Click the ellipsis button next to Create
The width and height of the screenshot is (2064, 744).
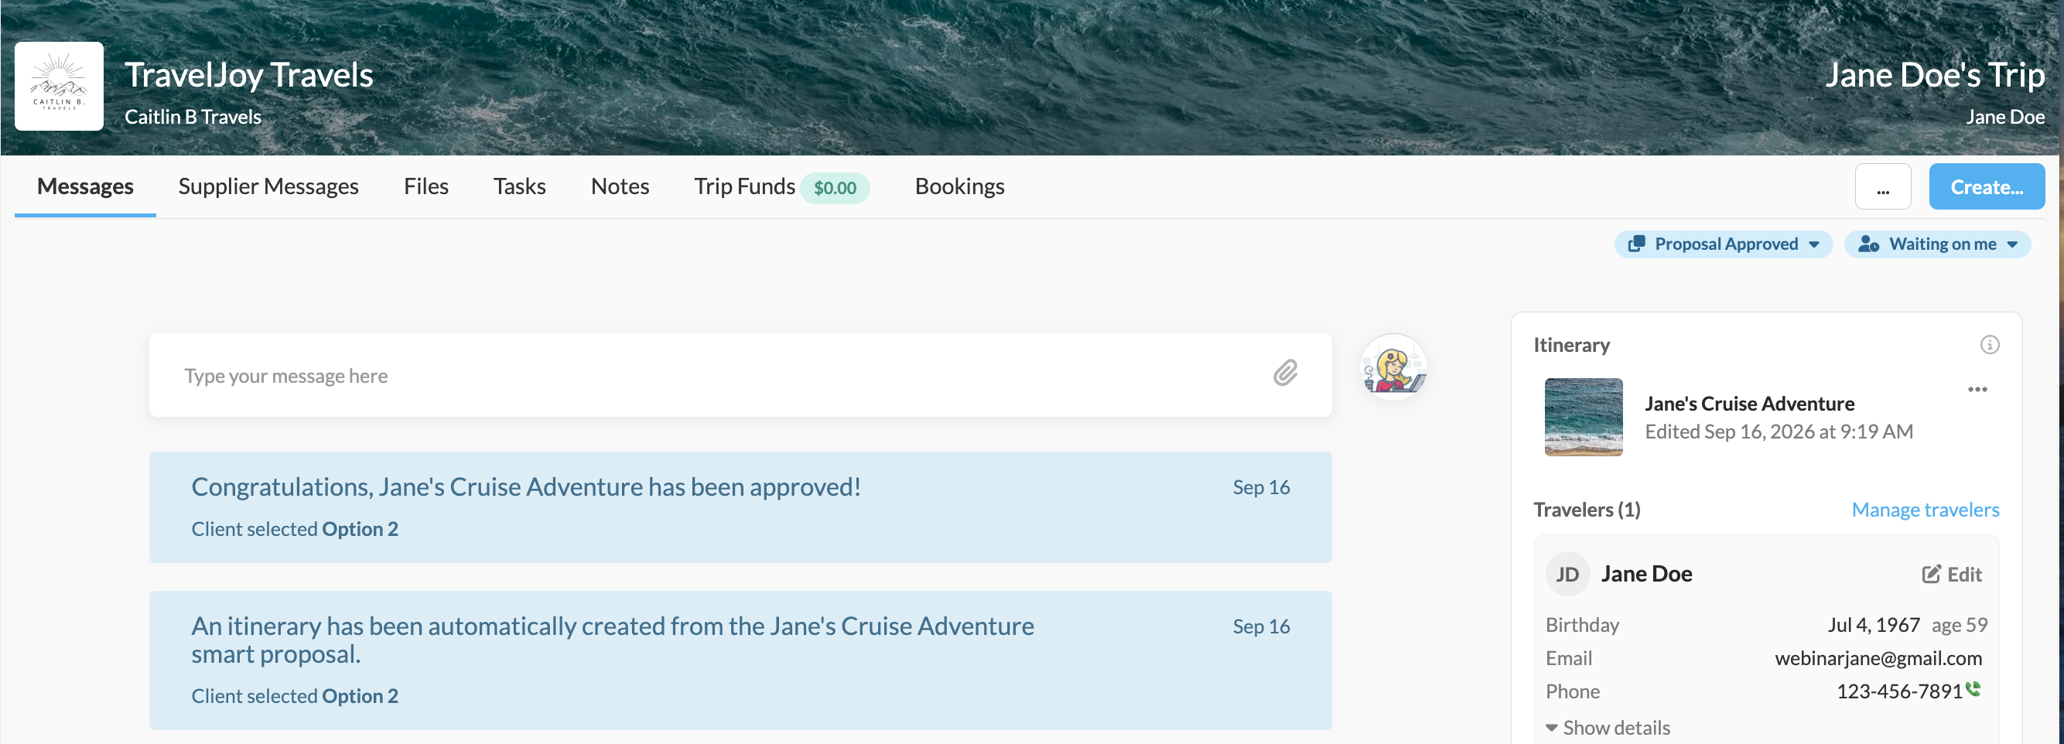(x=1882, y=186)
